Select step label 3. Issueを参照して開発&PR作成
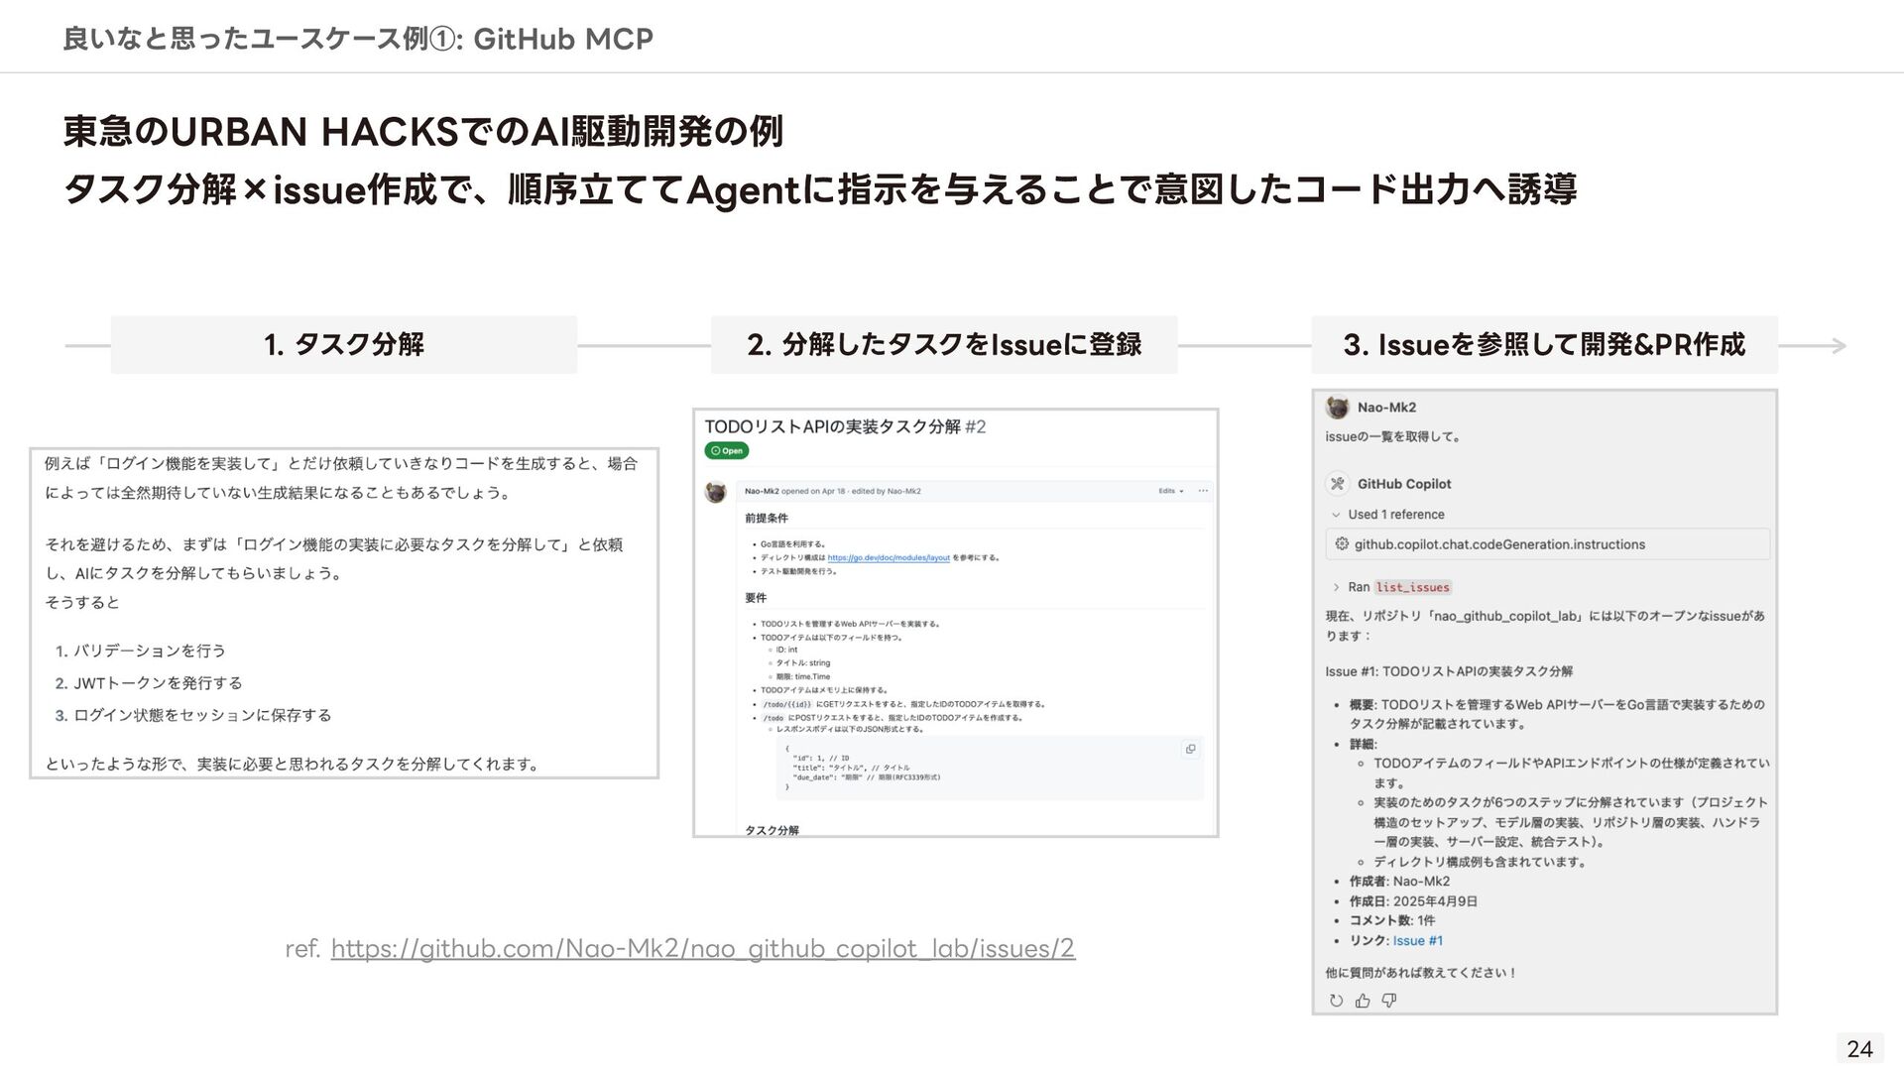 [x=1544, y=345]
